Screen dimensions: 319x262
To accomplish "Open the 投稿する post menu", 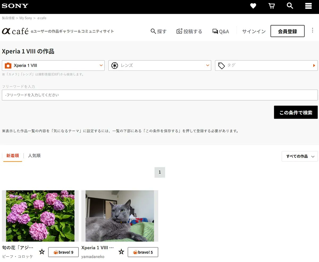I will click(x=189, y=31).
